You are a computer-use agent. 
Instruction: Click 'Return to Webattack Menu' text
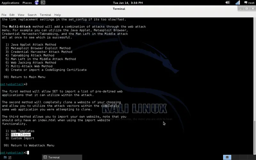pos(33,146)
